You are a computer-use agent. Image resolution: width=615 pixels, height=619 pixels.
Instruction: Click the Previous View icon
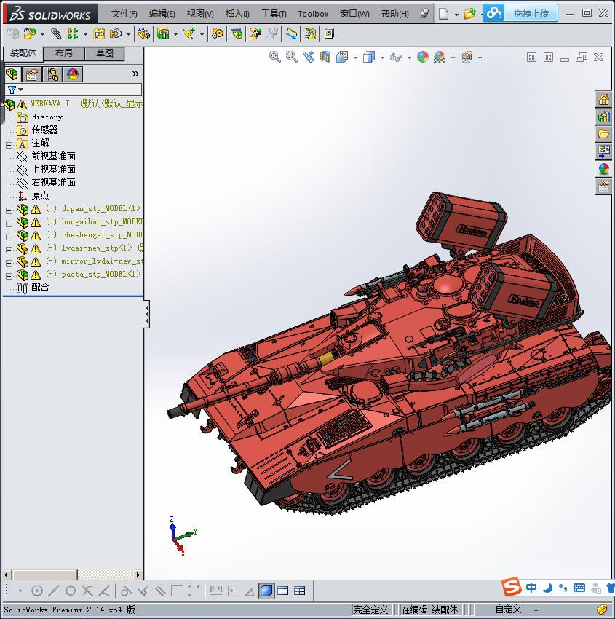tap(309, 58)
